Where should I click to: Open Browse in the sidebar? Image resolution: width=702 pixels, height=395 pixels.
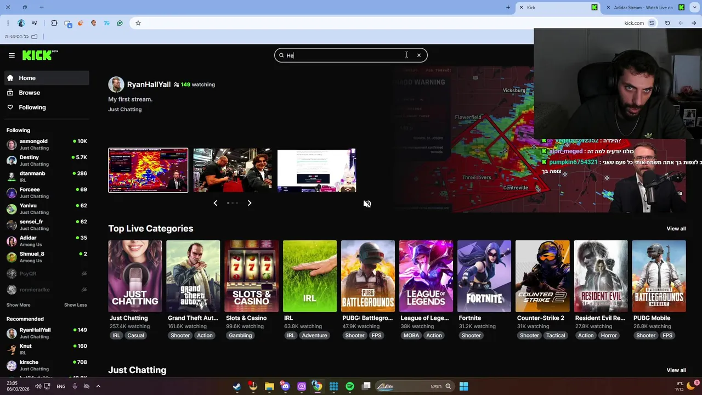tap(47, 93)
